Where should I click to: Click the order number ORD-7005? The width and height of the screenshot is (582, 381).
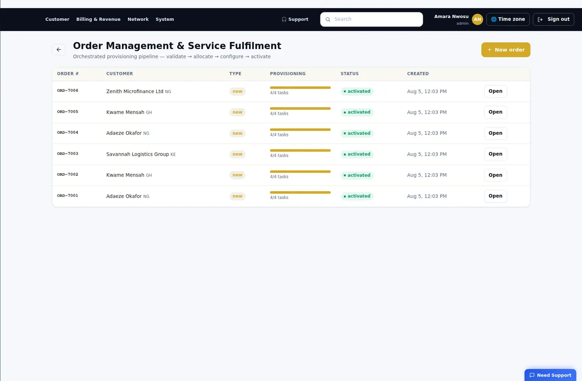click(68, 112)
